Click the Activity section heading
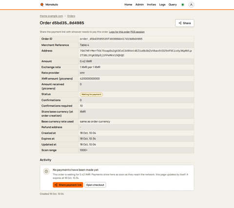Image resolution: width=234 pixels, height=208 pixels. (x=45, y=160)
